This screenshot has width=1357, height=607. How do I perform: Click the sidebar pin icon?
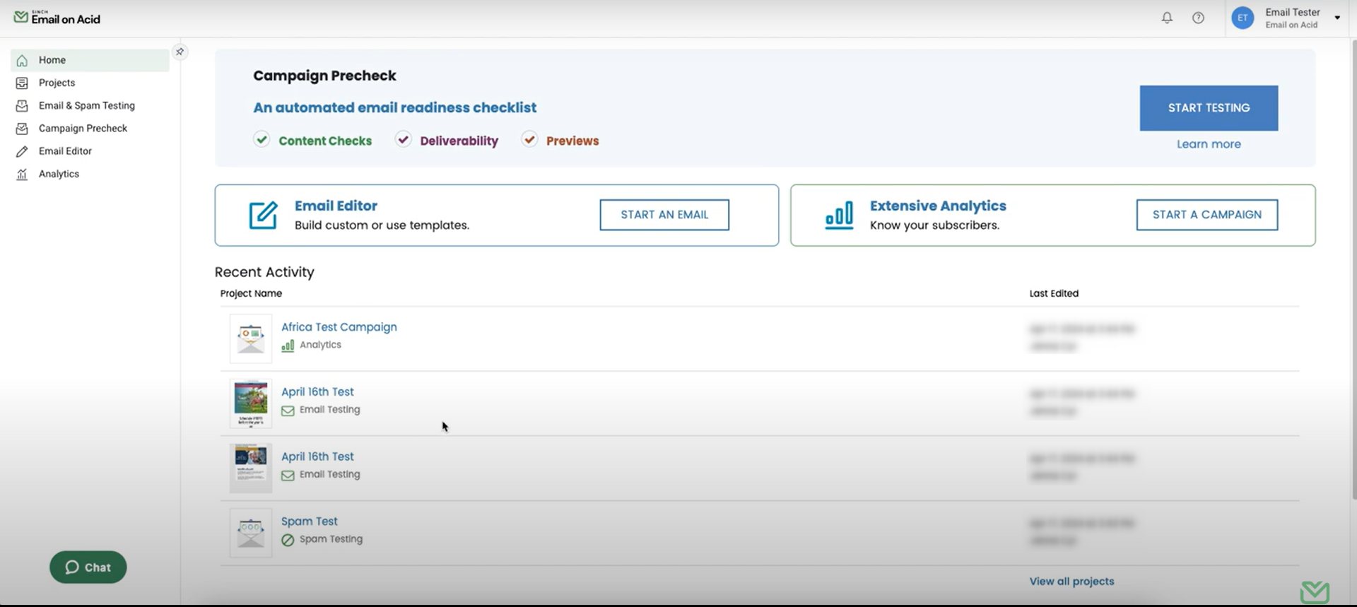tap(180, 52)
